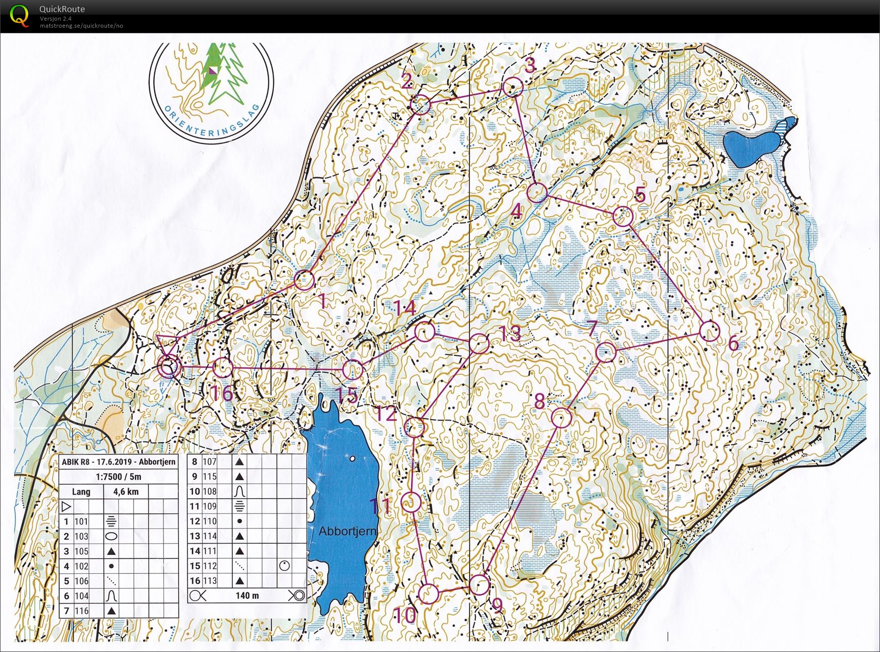Click the start triangle in the description table

click(x=67, y=506)
